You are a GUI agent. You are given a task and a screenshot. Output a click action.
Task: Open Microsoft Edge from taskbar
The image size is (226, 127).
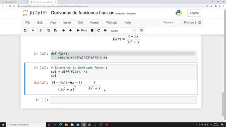point(60,125)
